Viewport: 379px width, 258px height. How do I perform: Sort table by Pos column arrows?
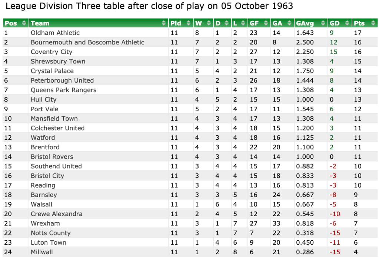(x=24, y=23)
